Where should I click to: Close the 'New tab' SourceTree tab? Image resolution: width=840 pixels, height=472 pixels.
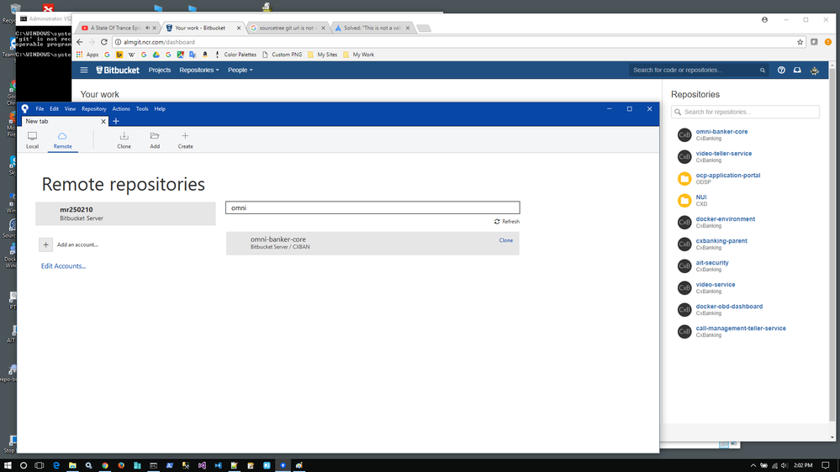coord(103,122)
